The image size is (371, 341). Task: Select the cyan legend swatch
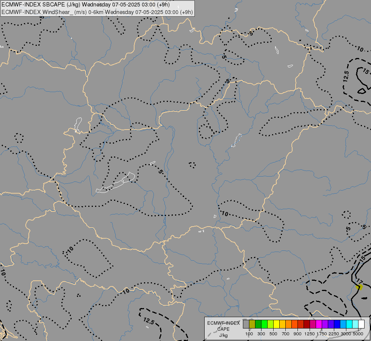pos(349,324)
